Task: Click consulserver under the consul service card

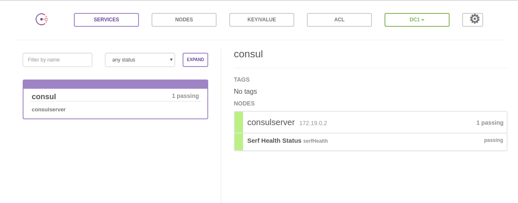Action: pos(49,110)
